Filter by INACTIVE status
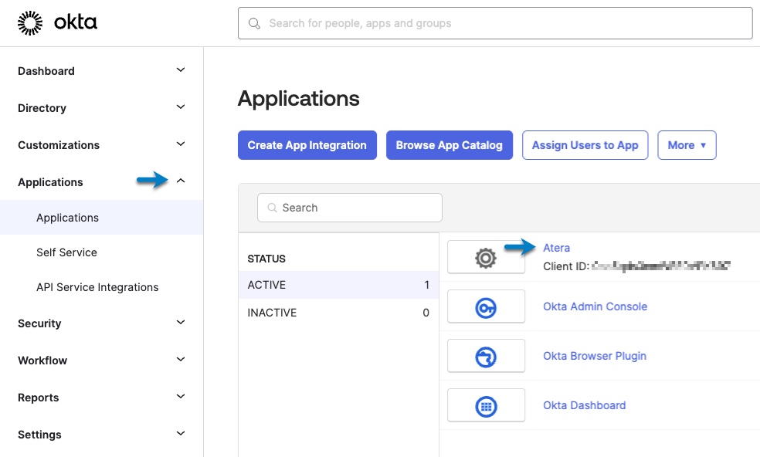Image resolution: width=760 pixels, height=457 pixels. pyautogui.click(x=338, y=313)
